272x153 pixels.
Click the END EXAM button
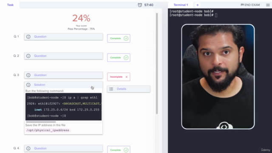coord(250,5)
